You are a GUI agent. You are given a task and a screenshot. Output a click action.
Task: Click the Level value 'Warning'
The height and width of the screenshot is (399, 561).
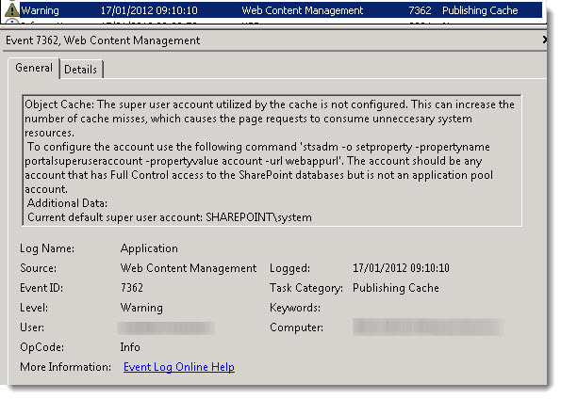[x=141, y=308]
